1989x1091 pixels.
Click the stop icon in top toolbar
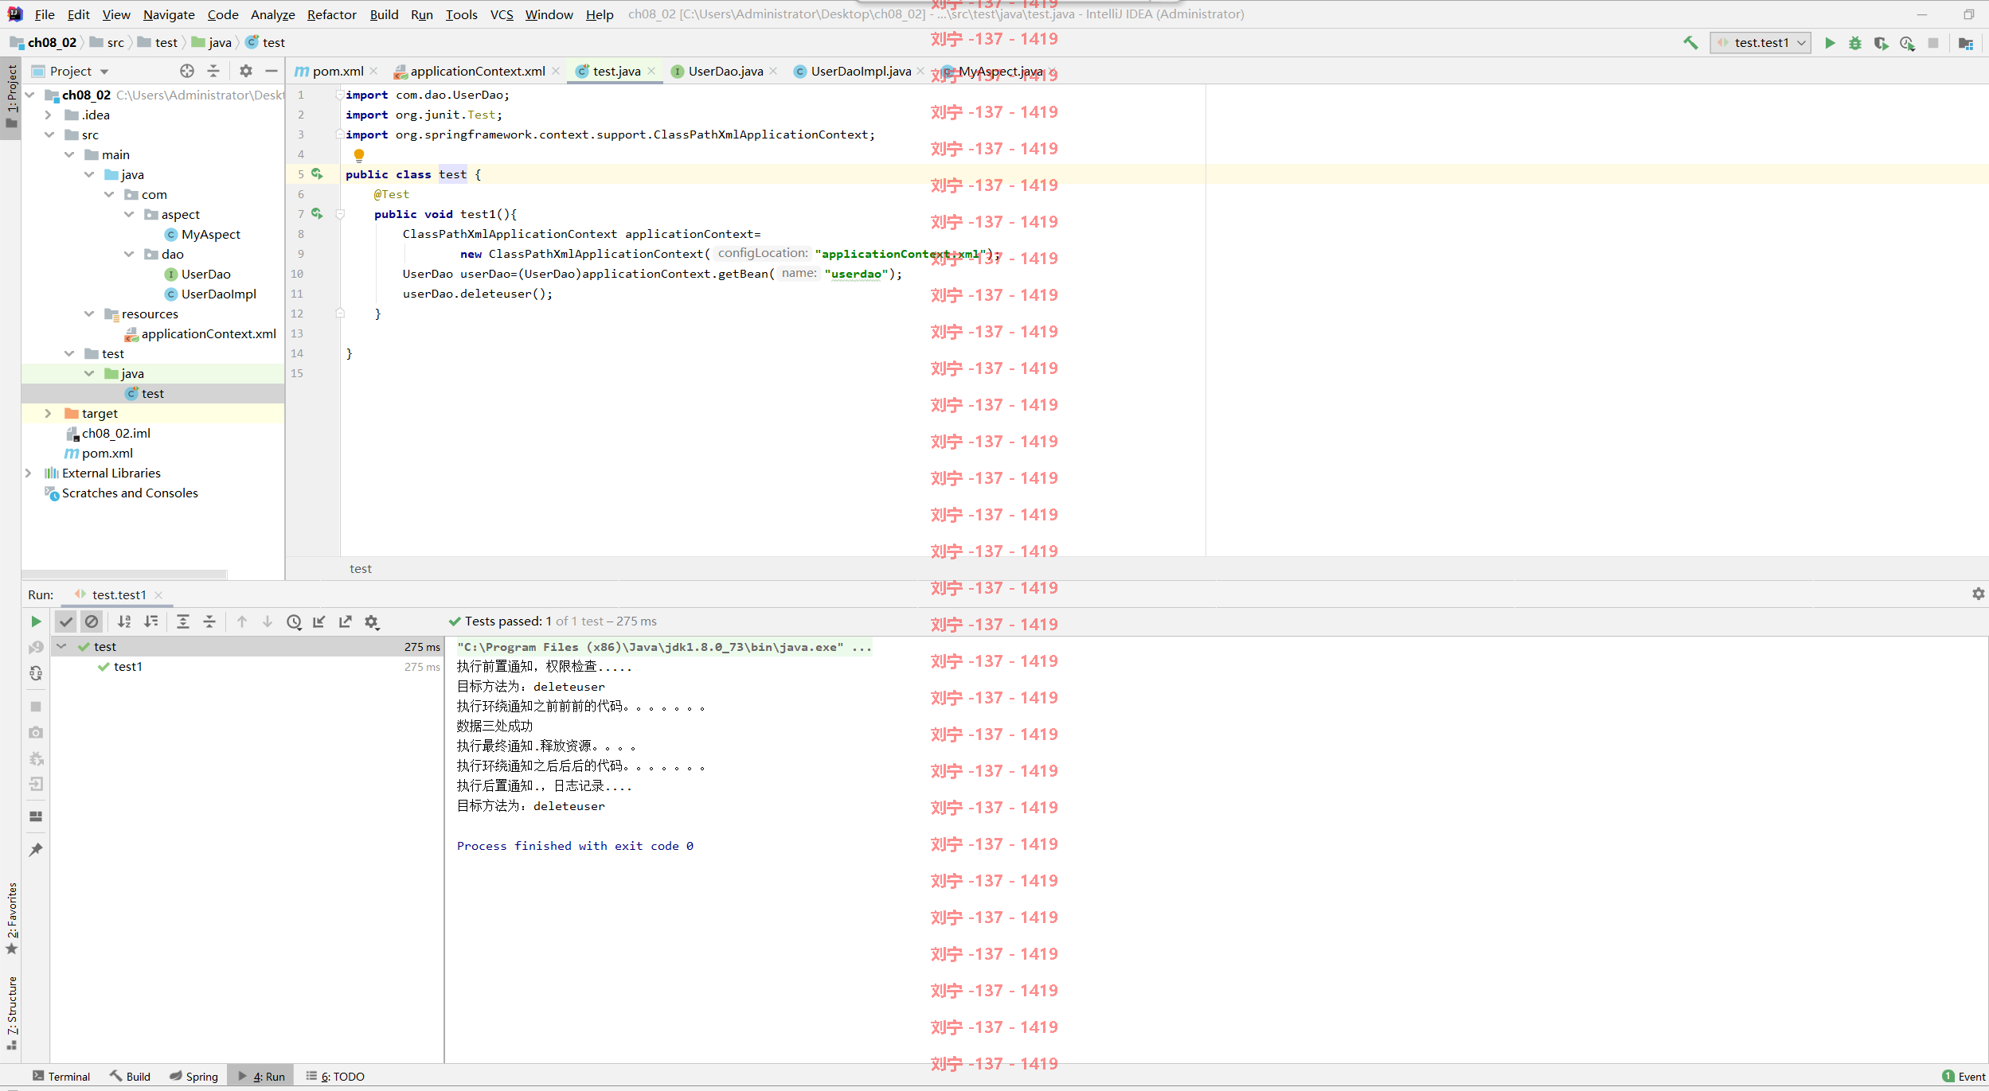tap(1933, 43)
